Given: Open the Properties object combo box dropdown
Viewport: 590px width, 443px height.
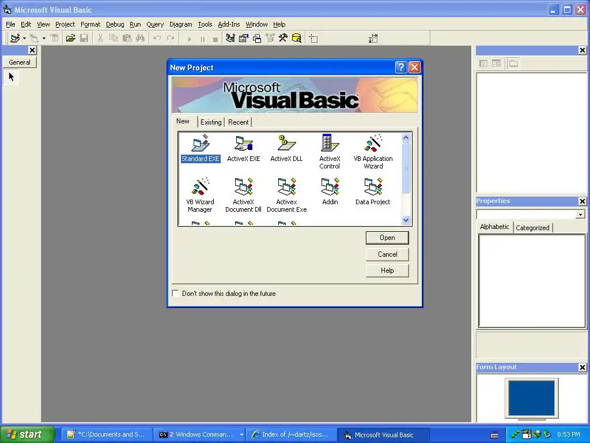Looking at the screenshot, I should [x=580, y=215].
